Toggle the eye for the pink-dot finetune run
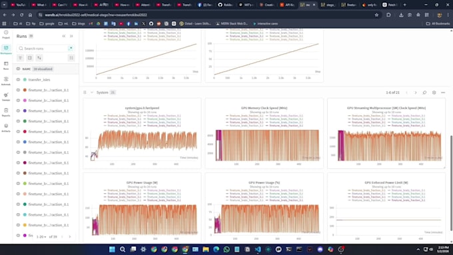Screen dimensions: 453x255 pos(18,101)
